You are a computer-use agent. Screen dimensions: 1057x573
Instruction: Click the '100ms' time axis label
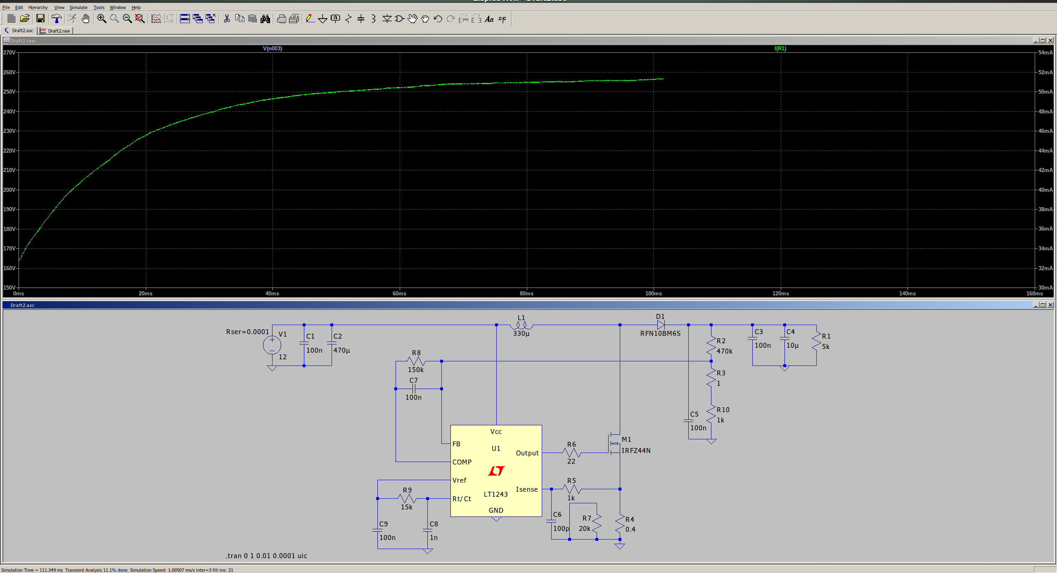click(653, 293)
